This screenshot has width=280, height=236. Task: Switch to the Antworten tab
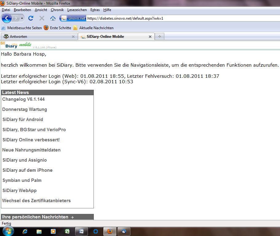click(x=39, y=37)
